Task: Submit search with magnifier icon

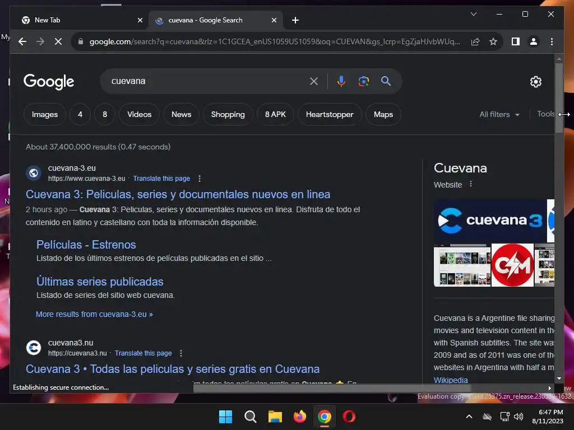Action: click(x=386, y=81)
